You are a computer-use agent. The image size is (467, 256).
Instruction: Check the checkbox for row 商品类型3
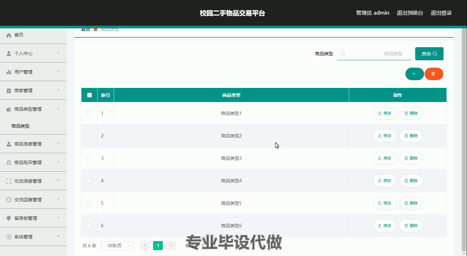point(89,158)
